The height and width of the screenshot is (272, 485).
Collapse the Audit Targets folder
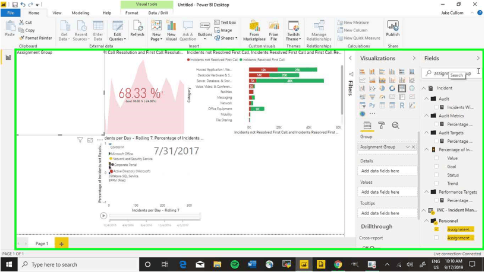427,133
